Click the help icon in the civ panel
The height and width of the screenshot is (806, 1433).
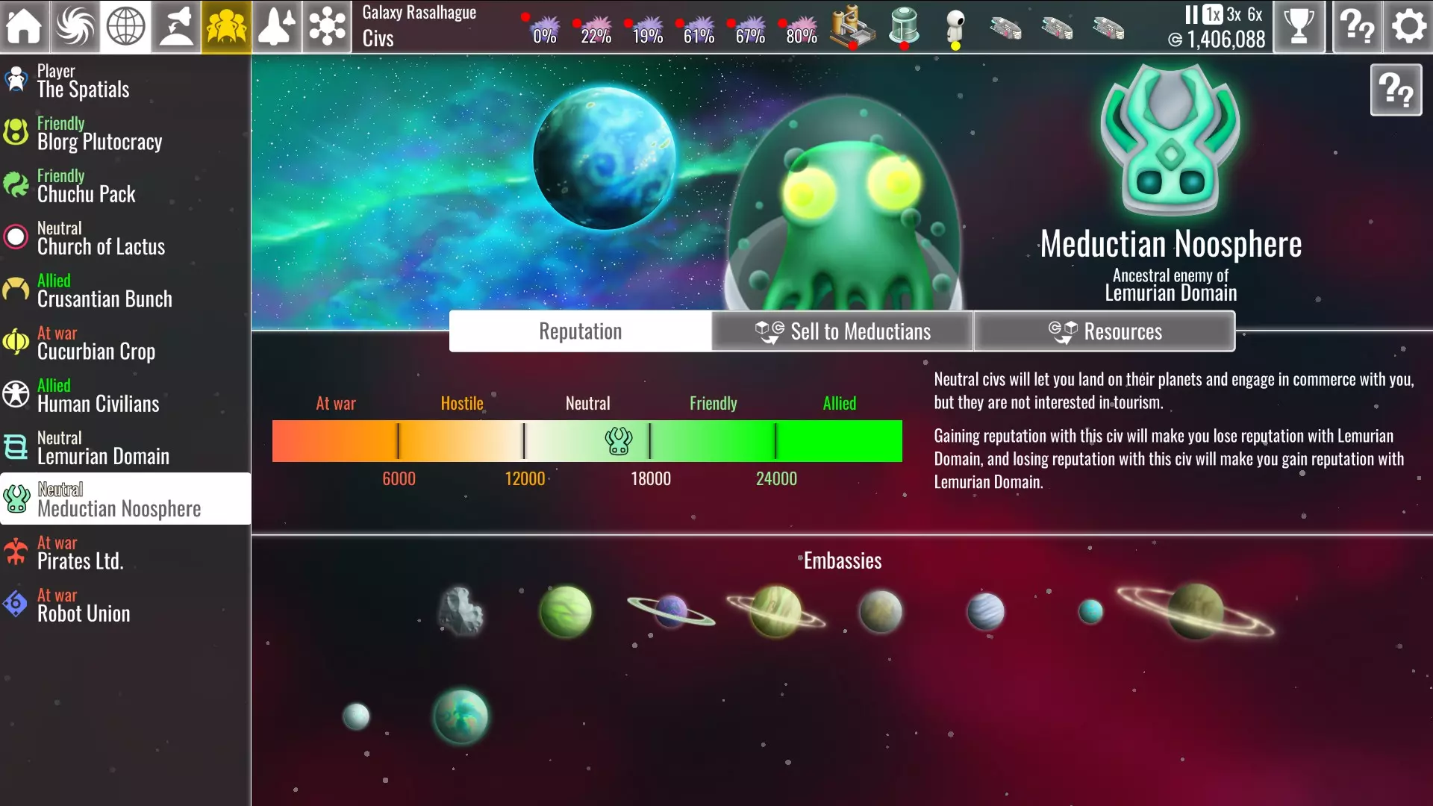click(1396, 90)
